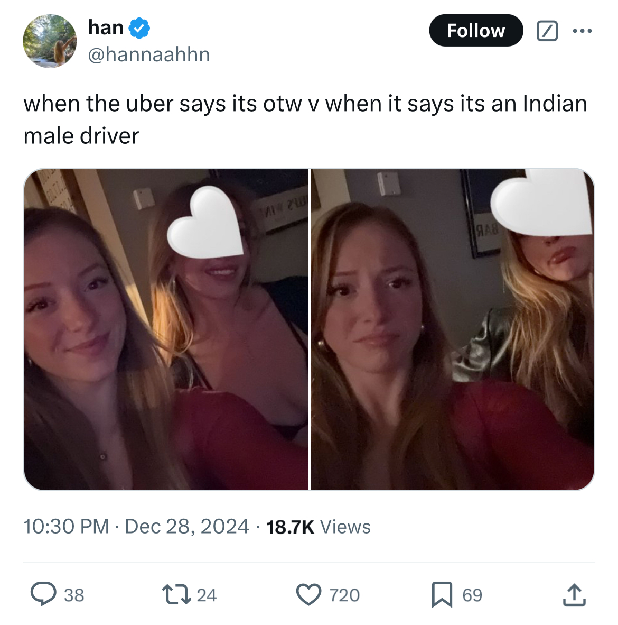The image size is (618, 625).
Task: Click the 69 bookmarks count
Action: coord(472,595)
